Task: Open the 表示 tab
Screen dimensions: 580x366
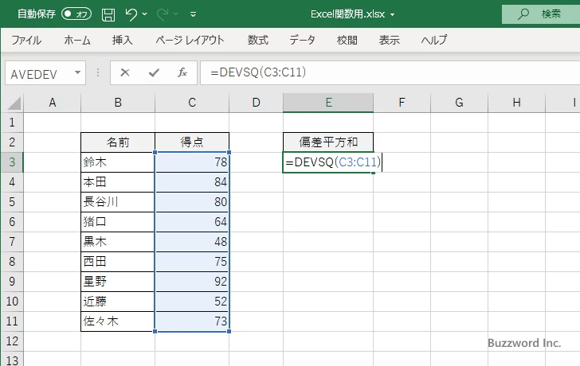Action: pos(389,40)
